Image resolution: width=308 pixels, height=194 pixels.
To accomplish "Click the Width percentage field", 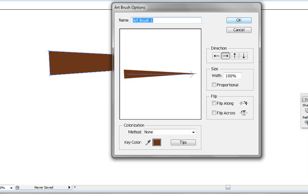I will pyautogui.click(x=233, y=76).
